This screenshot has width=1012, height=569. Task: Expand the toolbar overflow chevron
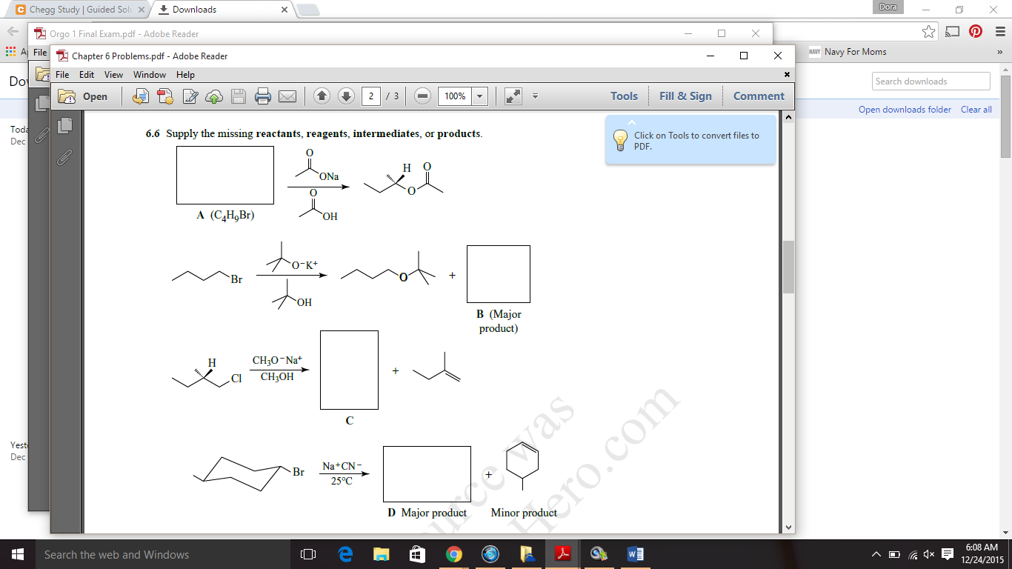535,96
